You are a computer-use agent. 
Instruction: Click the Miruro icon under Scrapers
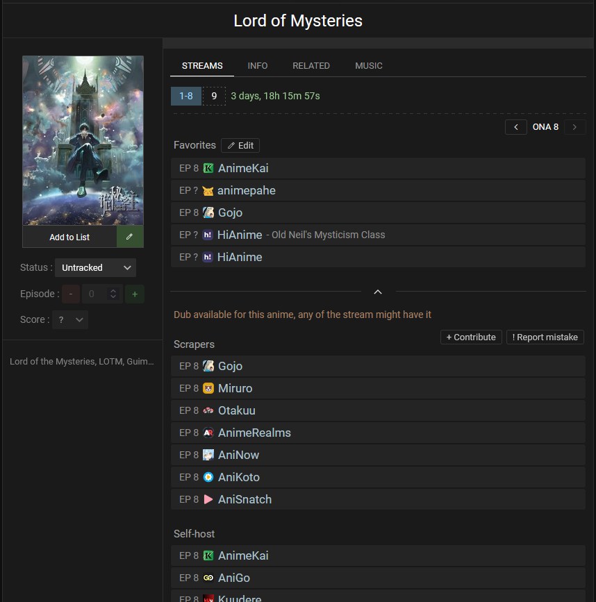click(x=208, y=389)
